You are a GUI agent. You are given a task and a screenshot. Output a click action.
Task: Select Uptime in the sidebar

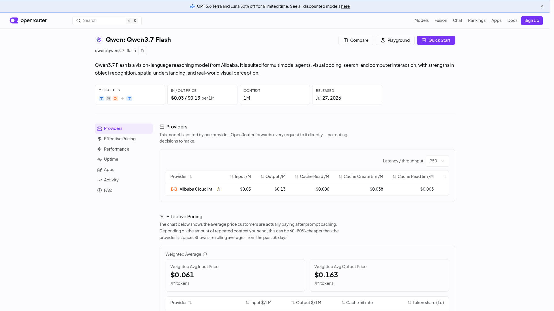coord(123,159)
